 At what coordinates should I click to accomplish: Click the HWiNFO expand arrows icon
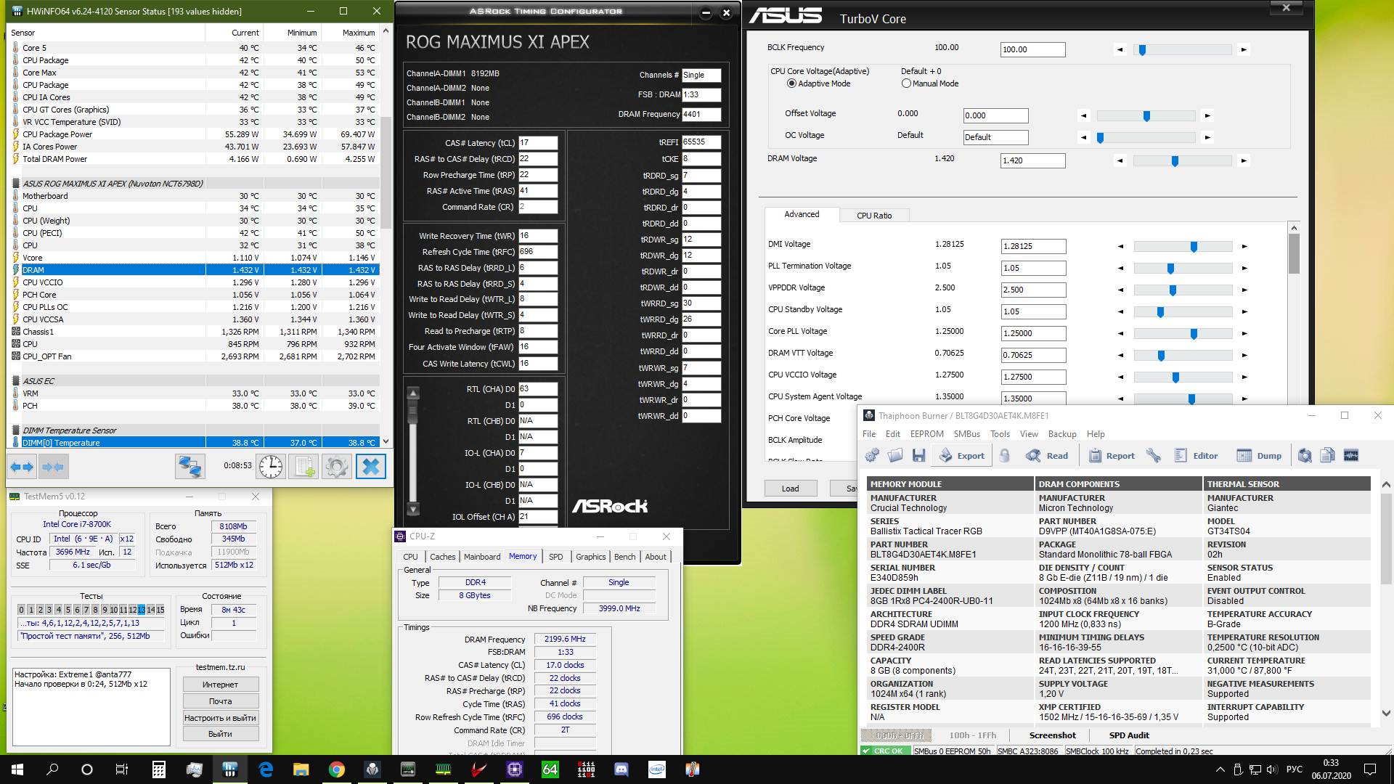coord(22,466)
